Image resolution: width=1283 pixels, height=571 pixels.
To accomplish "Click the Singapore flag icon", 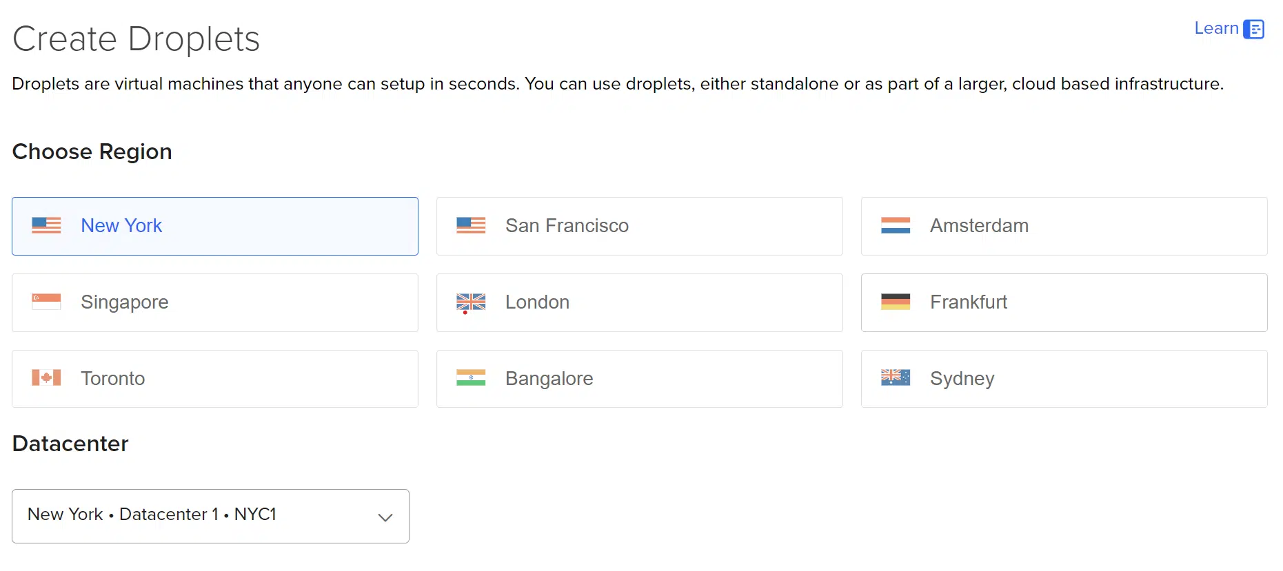I will [x=46, y=302].
